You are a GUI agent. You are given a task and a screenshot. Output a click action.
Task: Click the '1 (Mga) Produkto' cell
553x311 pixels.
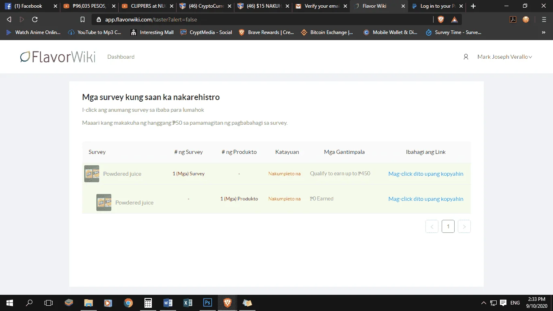pos(239,199)
